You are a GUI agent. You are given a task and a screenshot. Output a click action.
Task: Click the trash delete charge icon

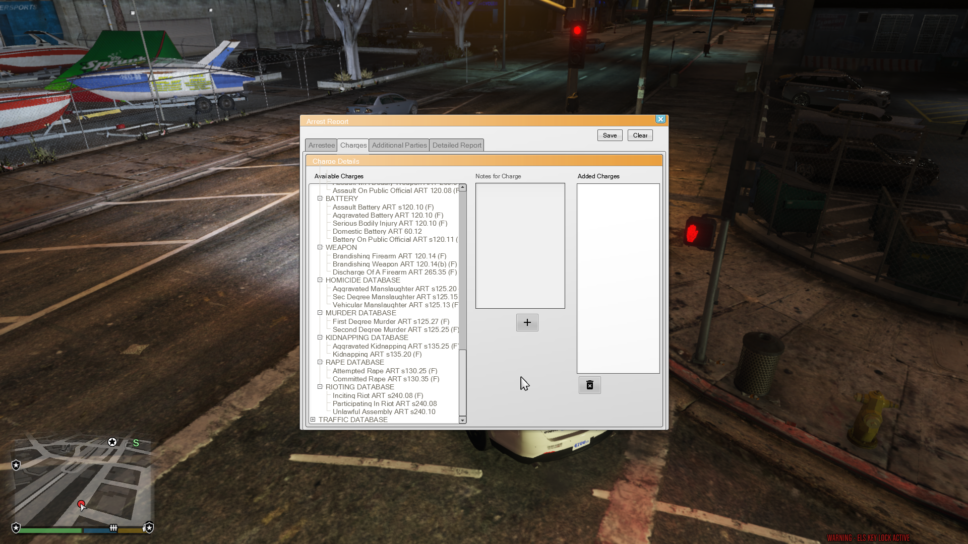(x=589, y=385)
